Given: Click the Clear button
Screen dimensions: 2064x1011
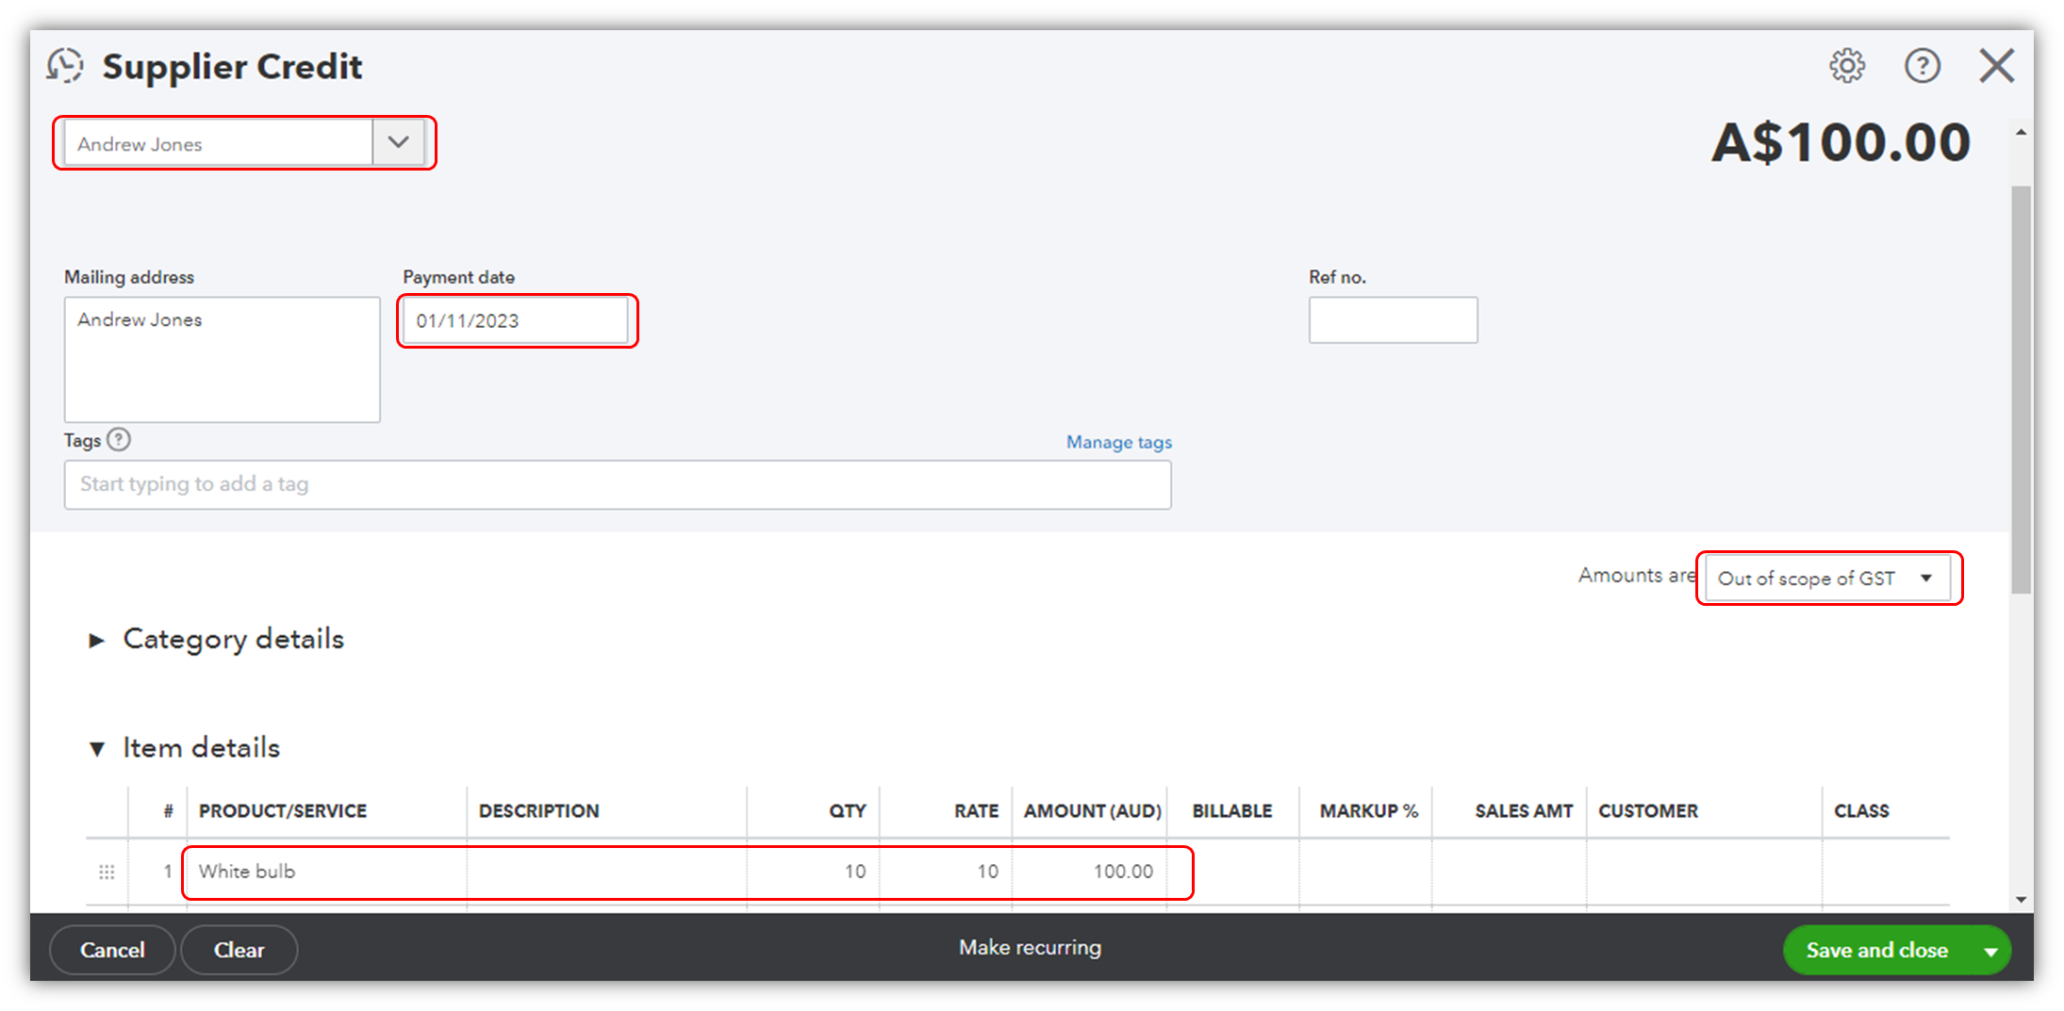Looking at the screenshot, I should (239, 950).
